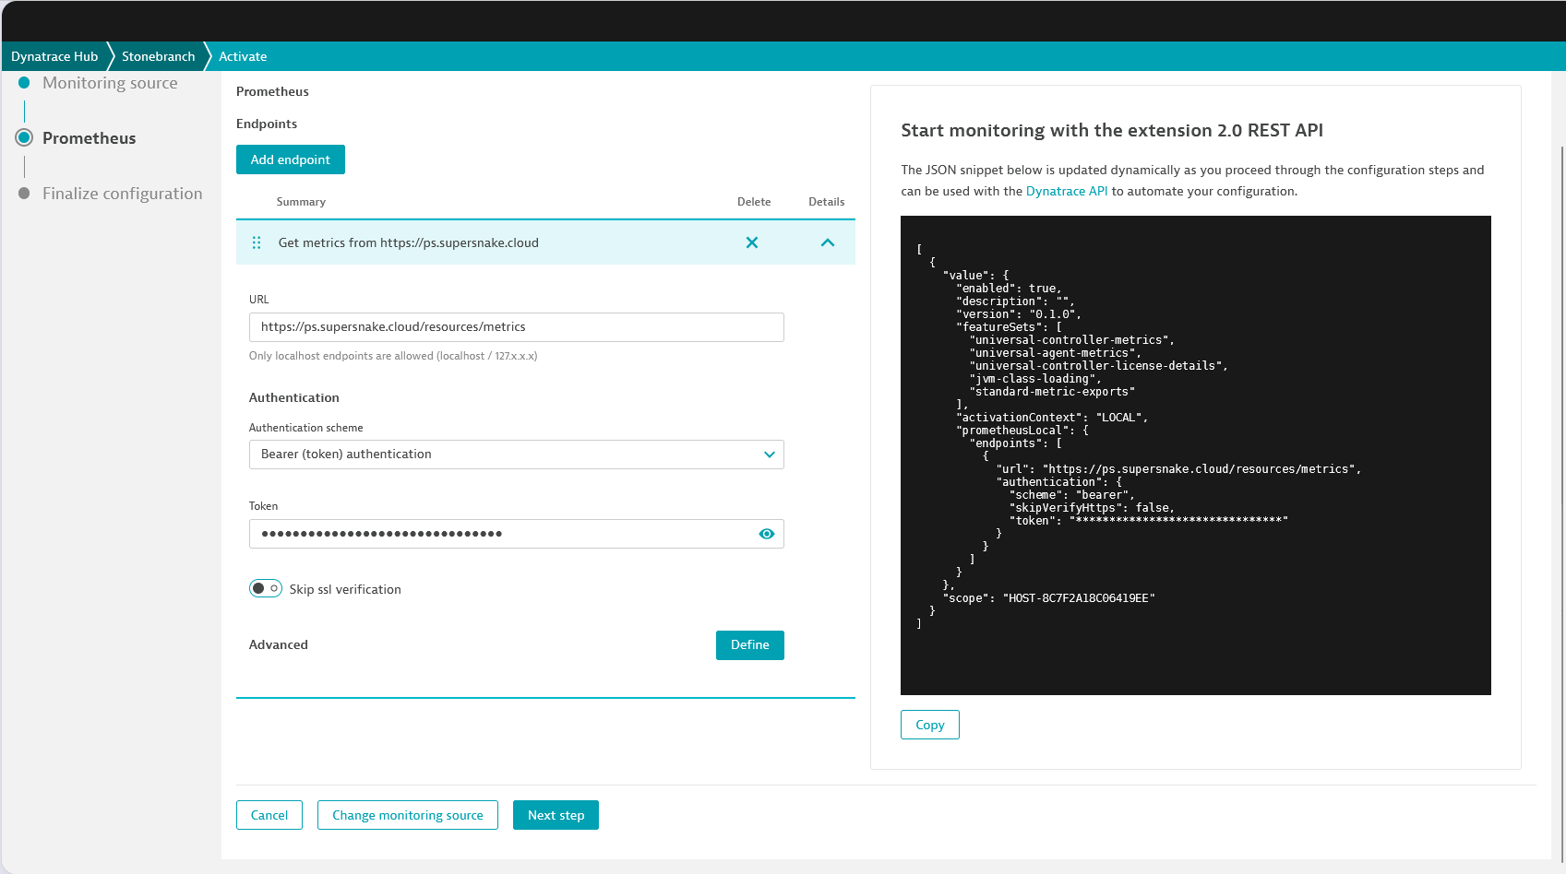
Task: Click the Add endpoint button
Action: [x=291, y=159]
